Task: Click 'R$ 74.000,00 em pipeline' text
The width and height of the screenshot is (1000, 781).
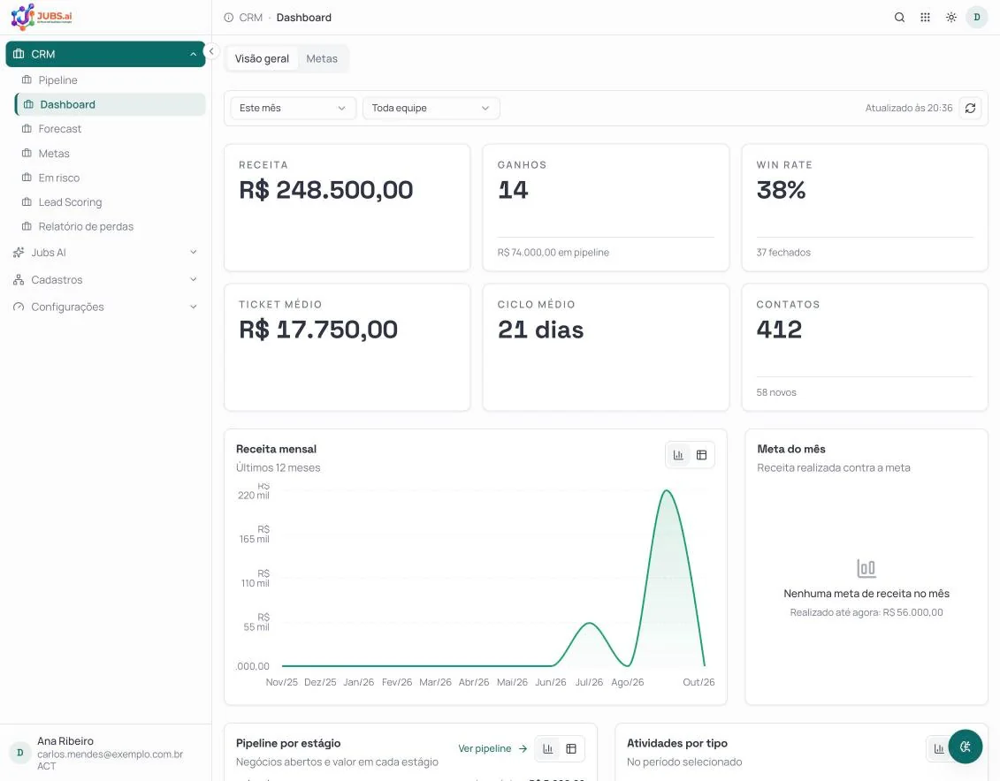Action: pos(553,253)
